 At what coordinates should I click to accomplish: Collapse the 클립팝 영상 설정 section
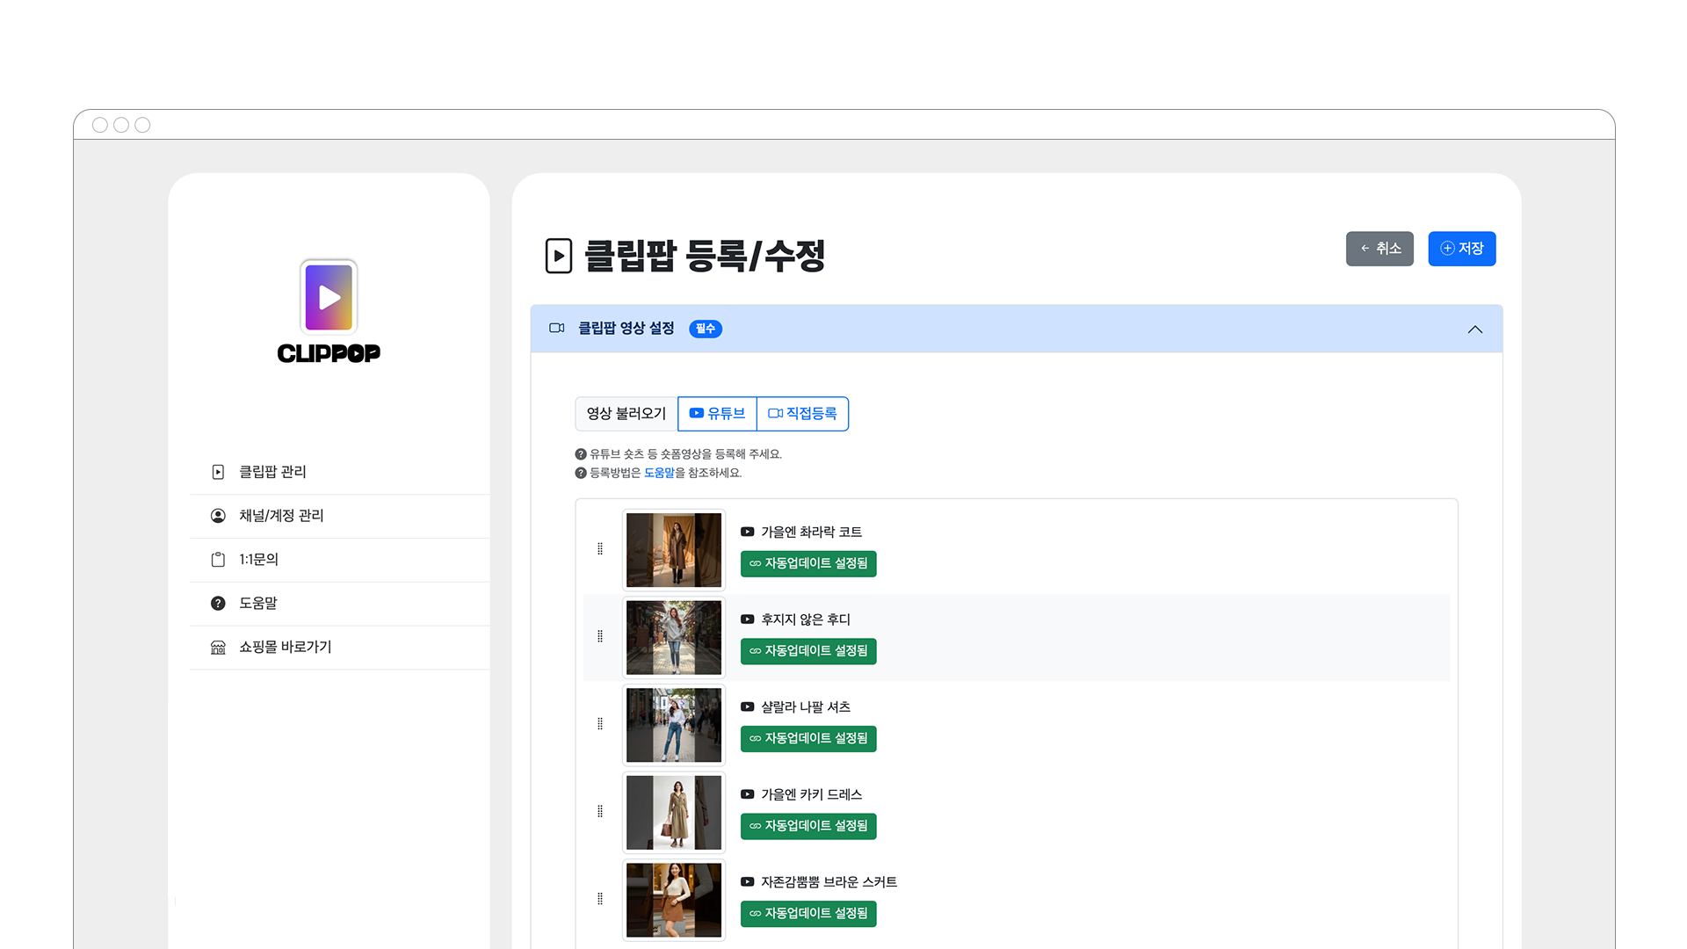(1474, 329)
